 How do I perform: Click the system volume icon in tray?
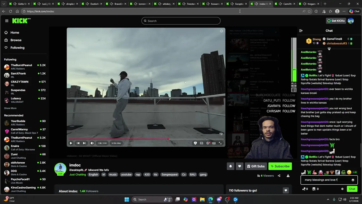pyautogui.click(x=345, y=199)
